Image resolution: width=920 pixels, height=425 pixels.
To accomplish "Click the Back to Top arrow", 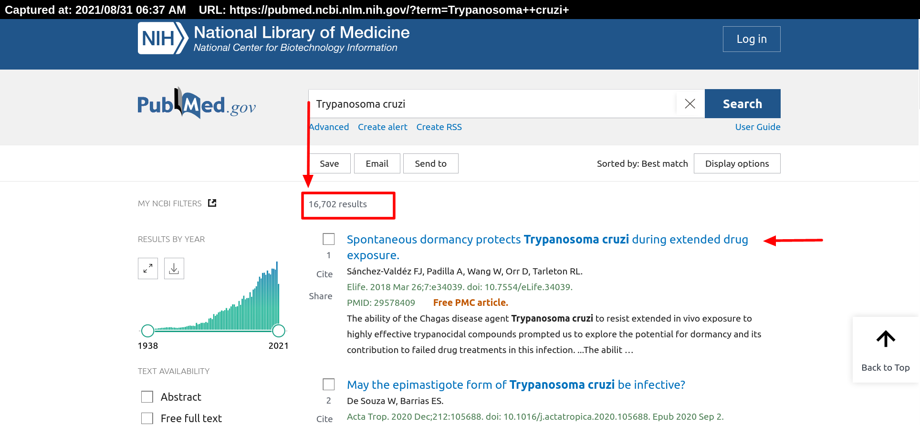I will pos(886,350).
